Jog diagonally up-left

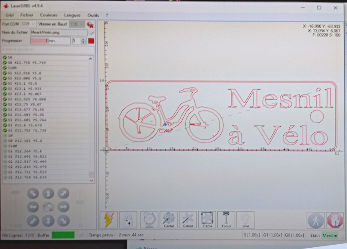tap(33, 193)
